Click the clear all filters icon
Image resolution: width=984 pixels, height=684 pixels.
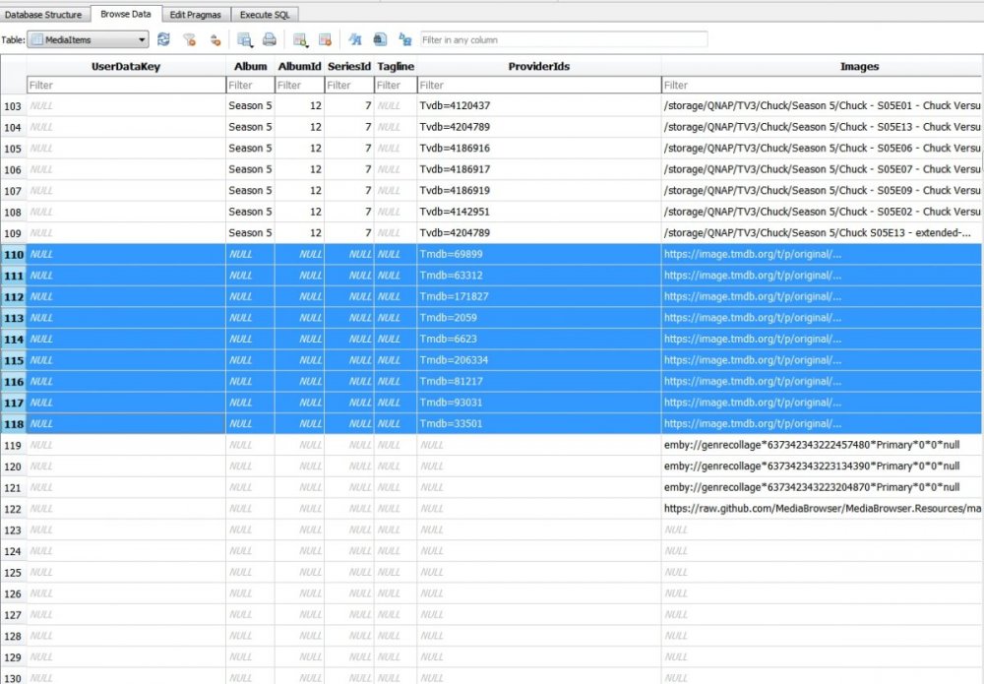click(x=190, y=39)
